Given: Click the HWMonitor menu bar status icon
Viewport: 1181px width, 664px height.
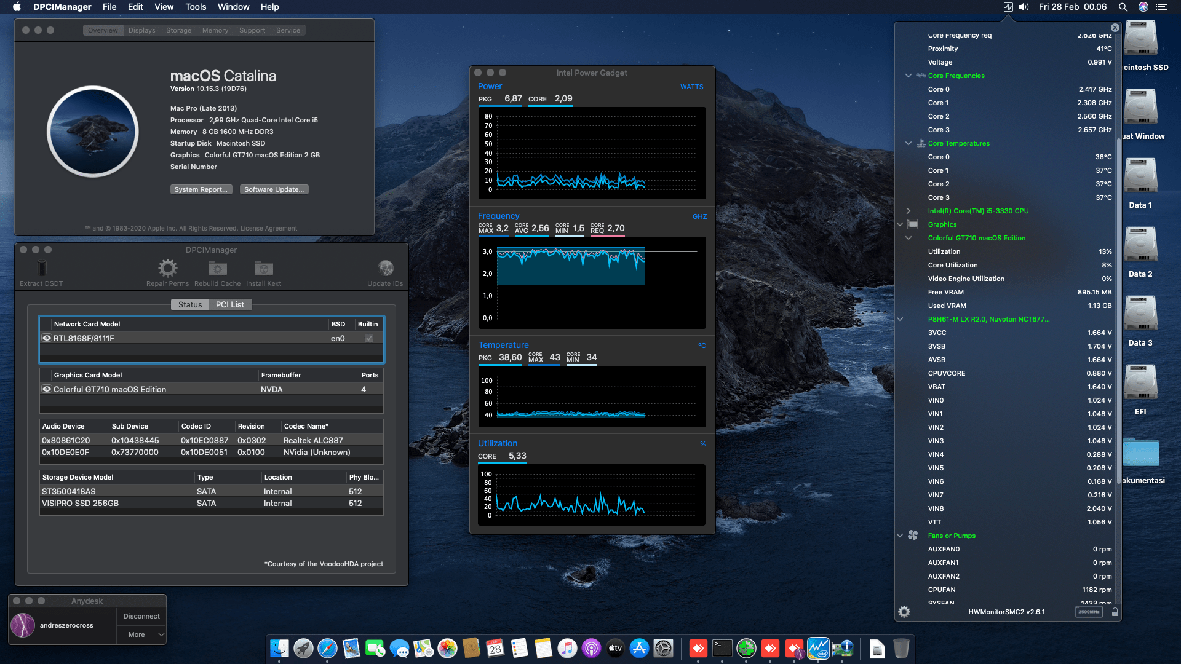Looking at the screenshot, I should tap(1008, 7).
